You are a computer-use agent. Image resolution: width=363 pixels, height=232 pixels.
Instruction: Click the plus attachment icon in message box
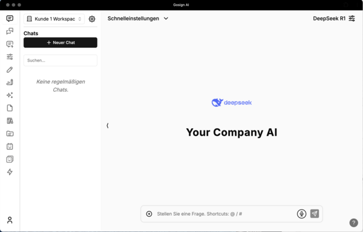click(149, 214)
